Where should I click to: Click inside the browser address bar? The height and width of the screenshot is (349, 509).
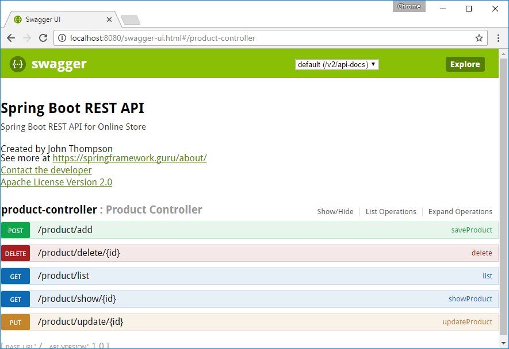click(230, 38)
